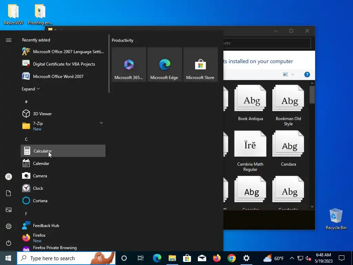Open Digital Certificate for VBA Projects

[63, 64]
